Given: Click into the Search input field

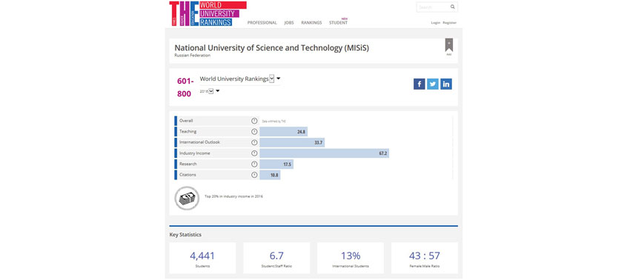Looking at the screenshot, I should 433,7.
